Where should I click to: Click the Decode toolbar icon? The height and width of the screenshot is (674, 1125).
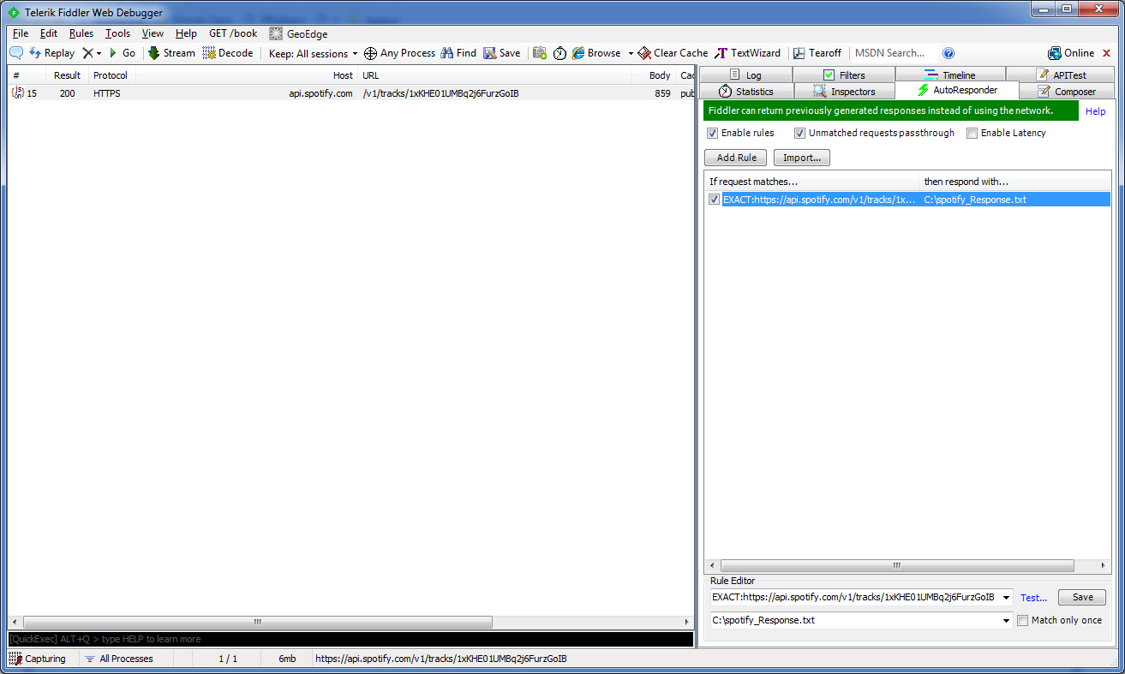click(209, 53)
